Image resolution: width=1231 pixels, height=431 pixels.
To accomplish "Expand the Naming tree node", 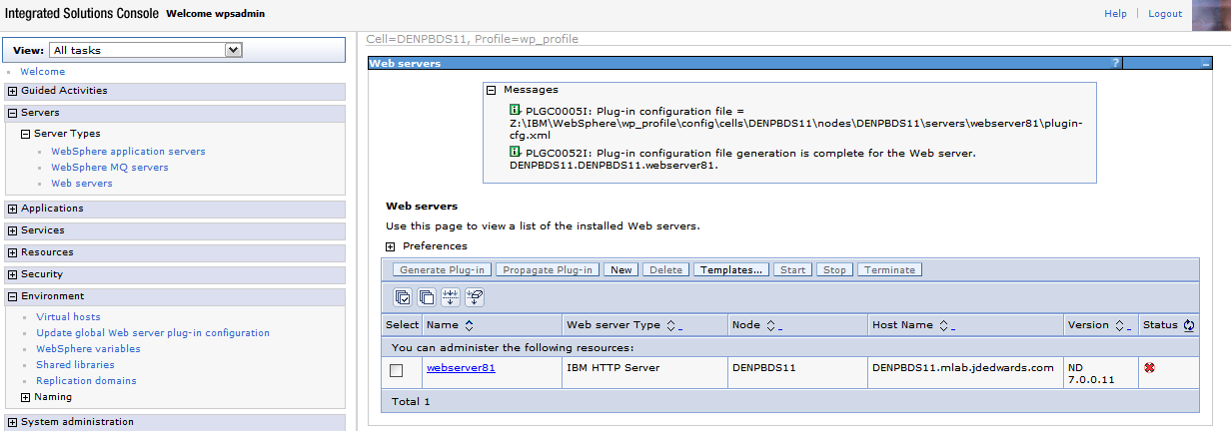I will click(26, 397).
